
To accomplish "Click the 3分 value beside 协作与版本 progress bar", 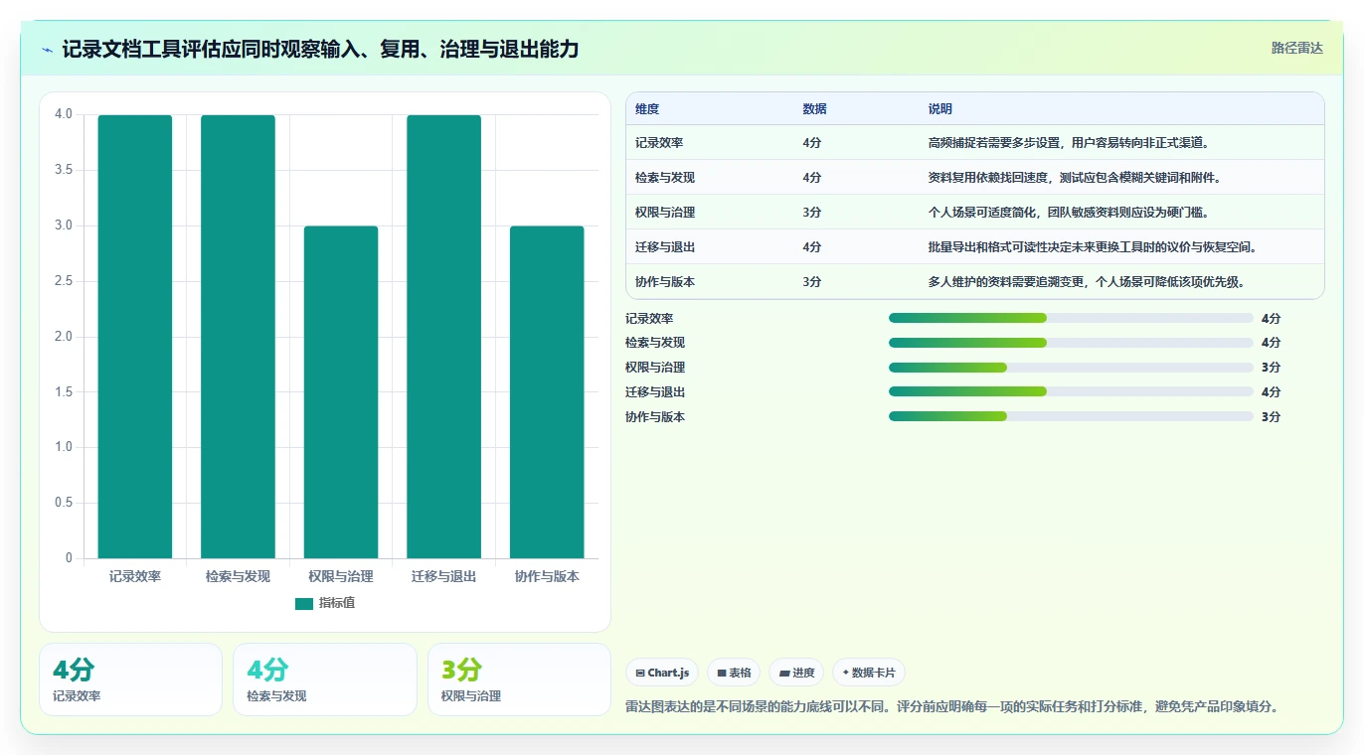I will pyautogui.click(x=1271, y=417).
